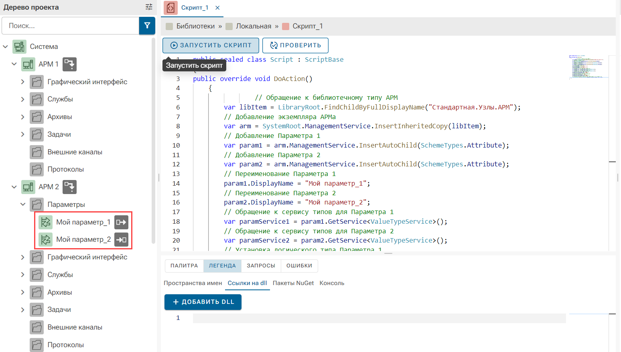
Task: Click the project tree vertical scrollbar
Action: click(153, 140)
